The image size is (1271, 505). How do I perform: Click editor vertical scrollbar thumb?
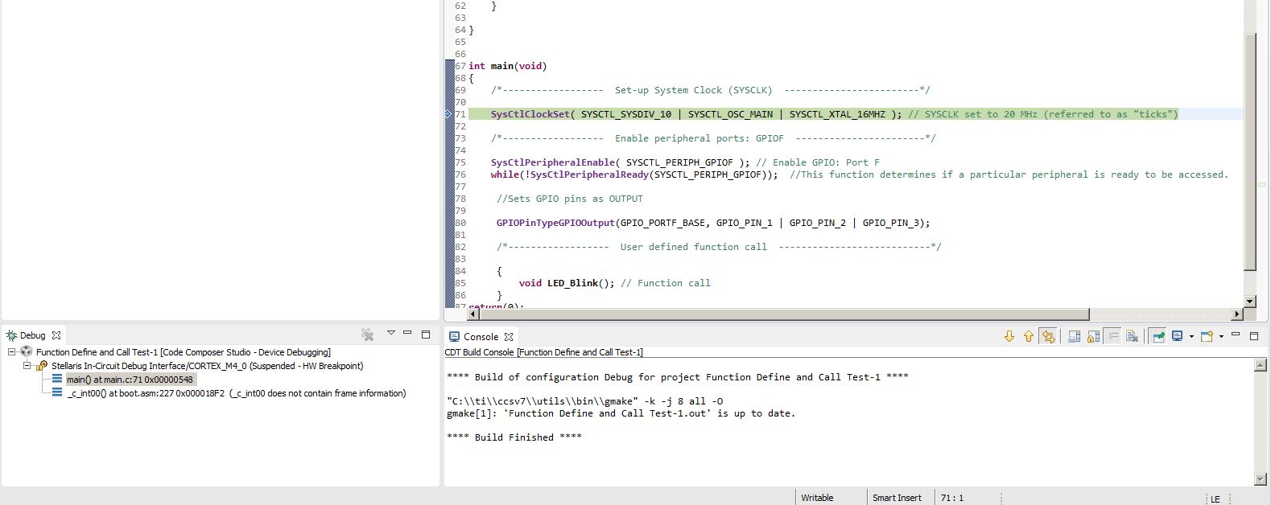click(x=1249, y=151)
